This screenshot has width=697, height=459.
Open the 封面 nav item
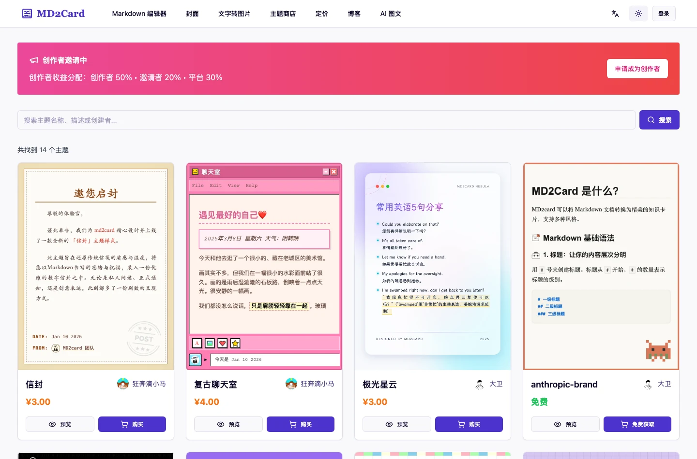pyautogui.click(x=192, y=14)
